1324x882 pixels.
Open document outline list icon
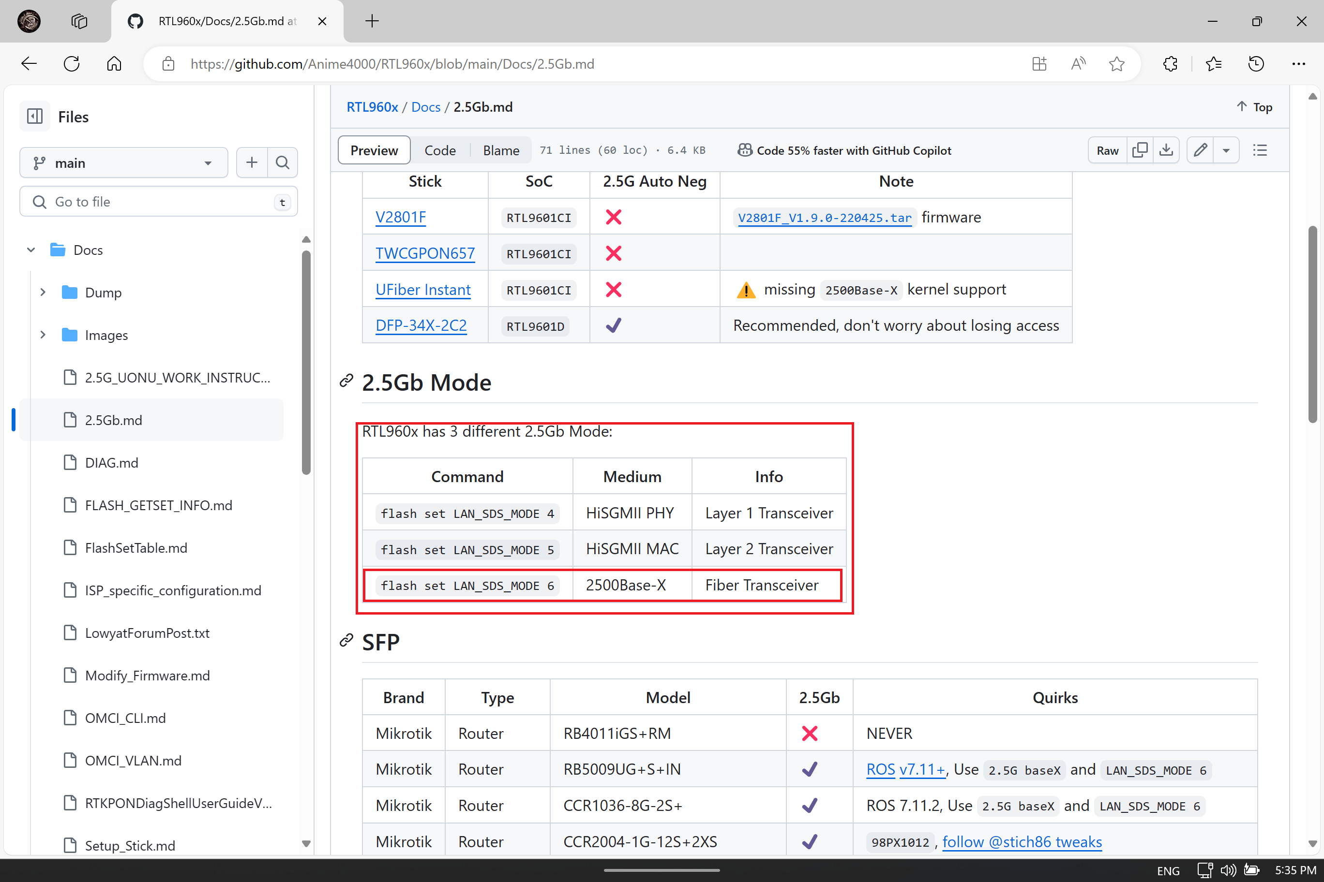(x=1260, y=150)
